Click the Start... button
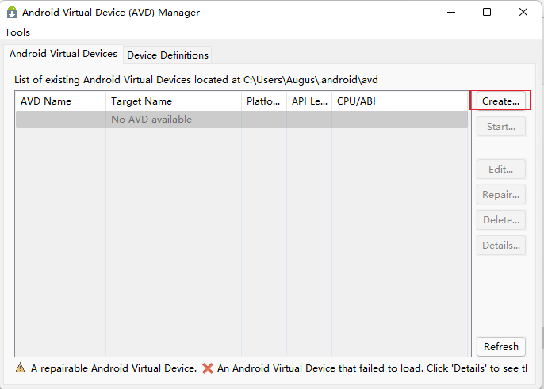Image resolution: width=544 pixels, height=389 pixels. [500, 127]
